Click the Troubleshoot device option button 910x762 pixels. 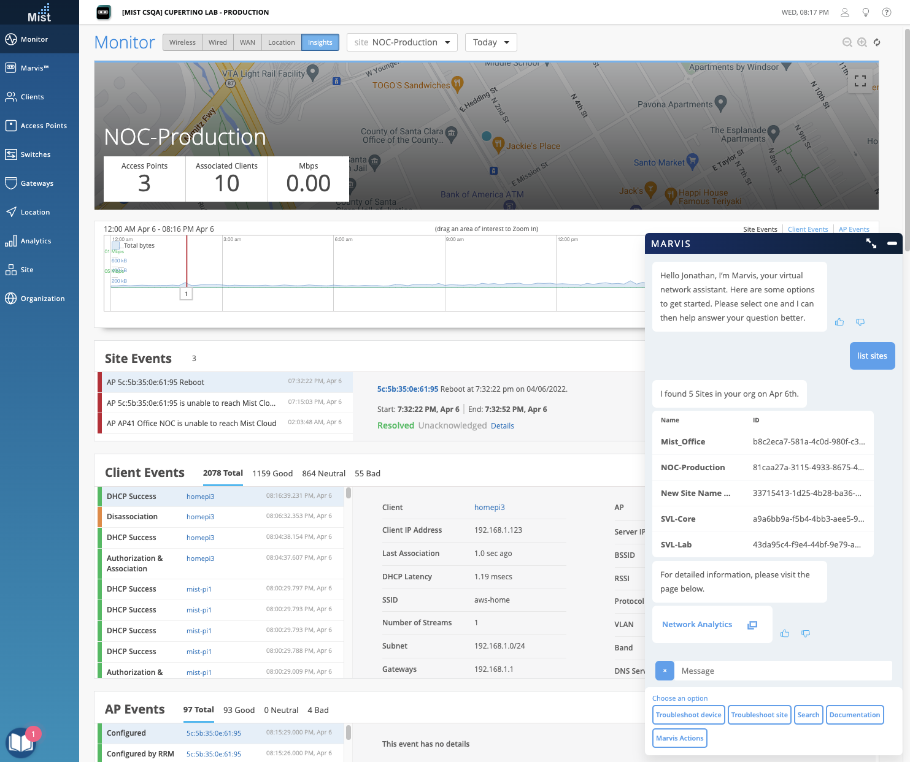(x=688, y=715)
